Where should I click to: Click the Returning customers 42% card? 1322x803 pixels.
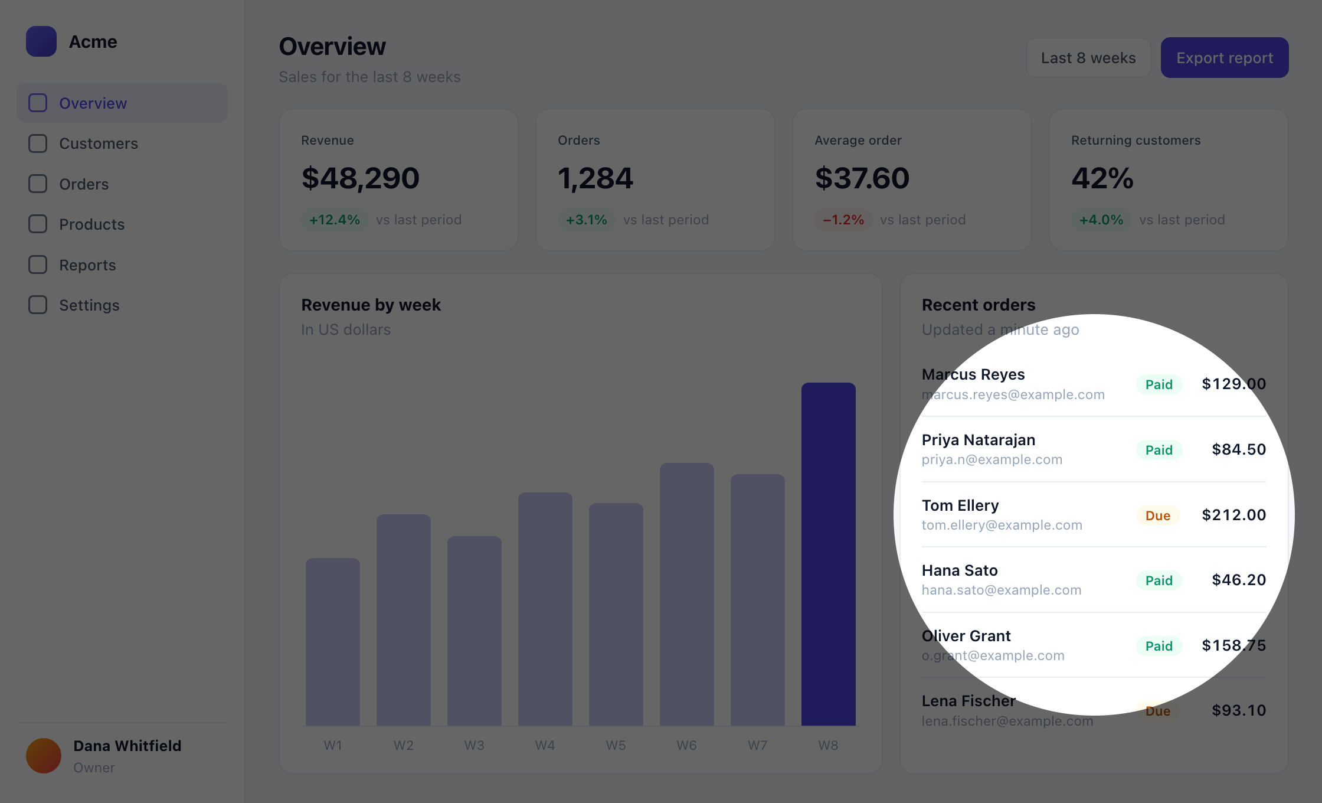(1169, 179)
